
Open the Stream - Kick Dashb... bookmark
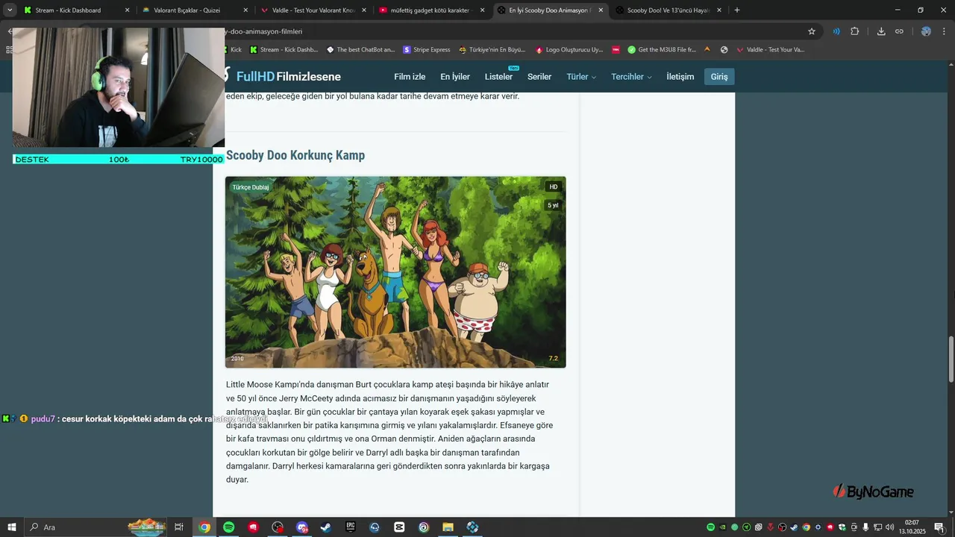[284, 50]
